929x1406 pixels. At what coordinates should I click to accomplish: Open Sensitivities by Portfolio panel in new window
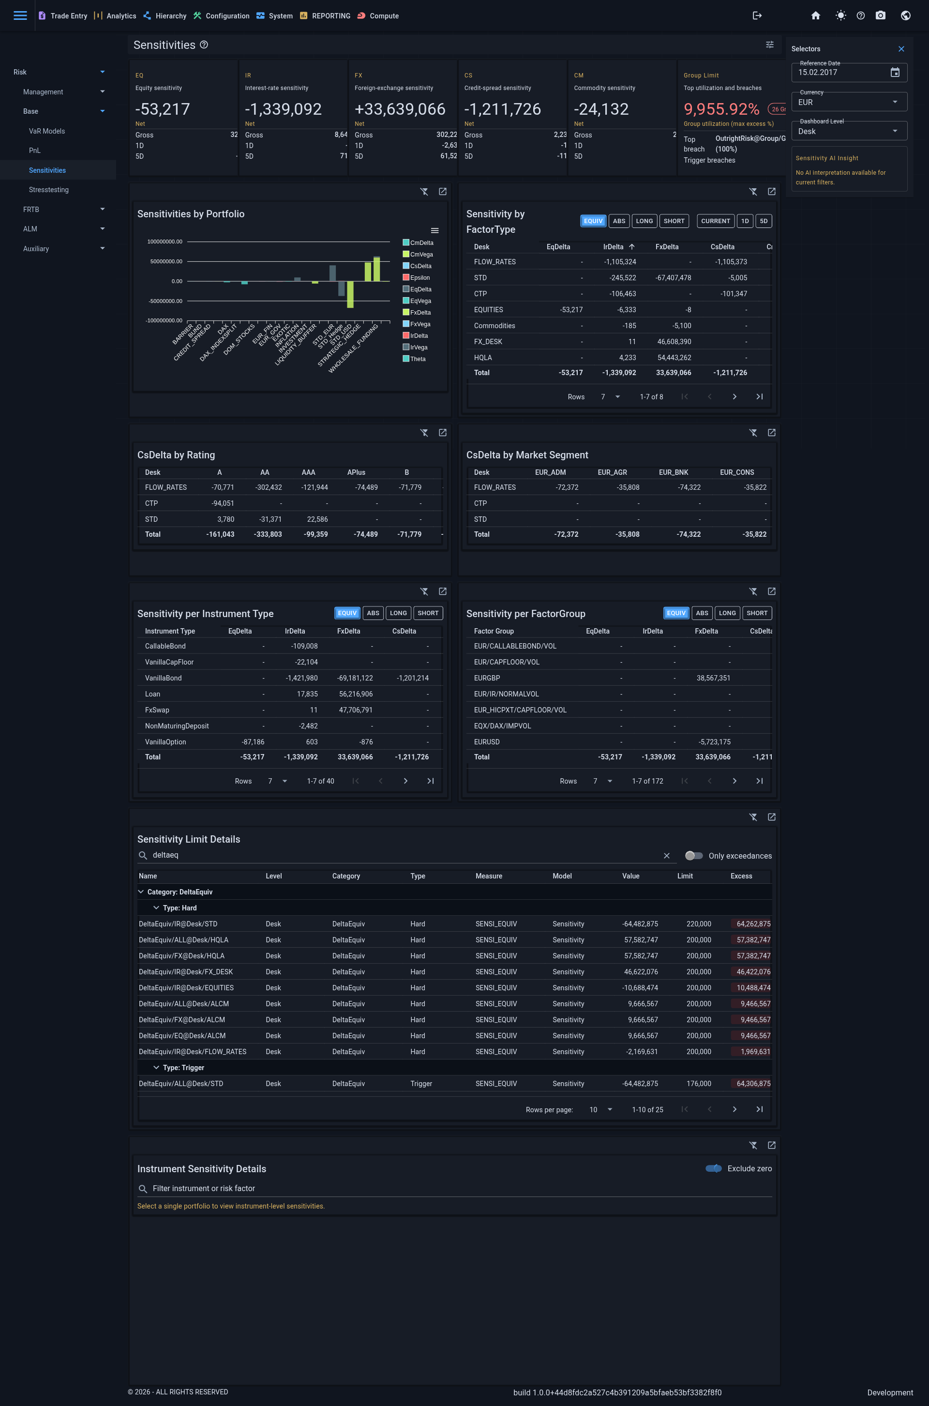pos(443,191)
